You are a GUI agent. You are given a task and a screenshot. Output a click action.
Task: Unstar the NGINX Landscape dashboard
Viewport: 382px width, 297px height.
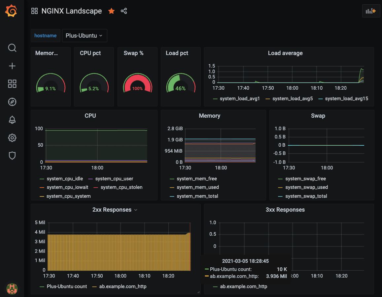pos(111,11)
